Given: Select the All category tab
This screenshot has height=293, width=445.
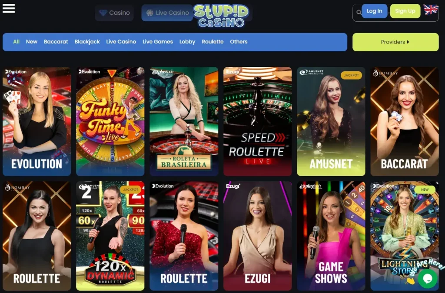Looking at the screenshot, I should (x=16, y=42).
